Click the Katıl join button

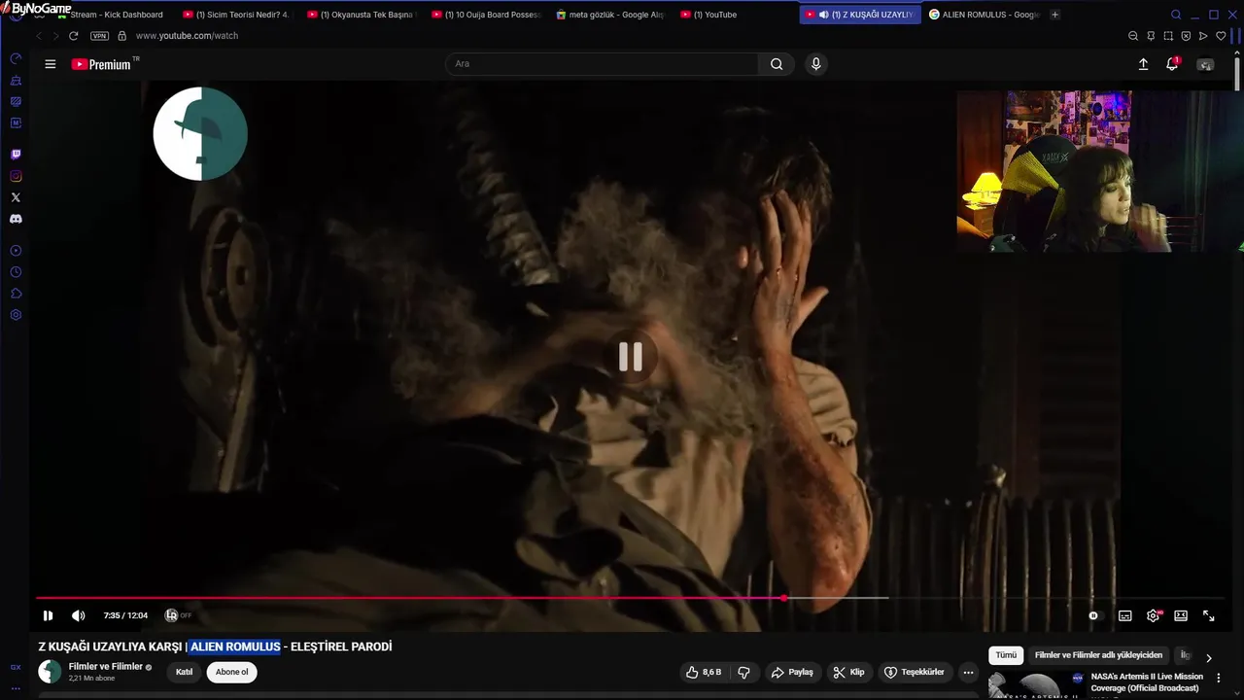184,672
